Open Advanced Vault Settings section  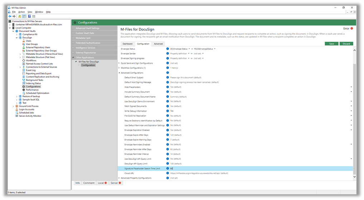click(94, 28)
